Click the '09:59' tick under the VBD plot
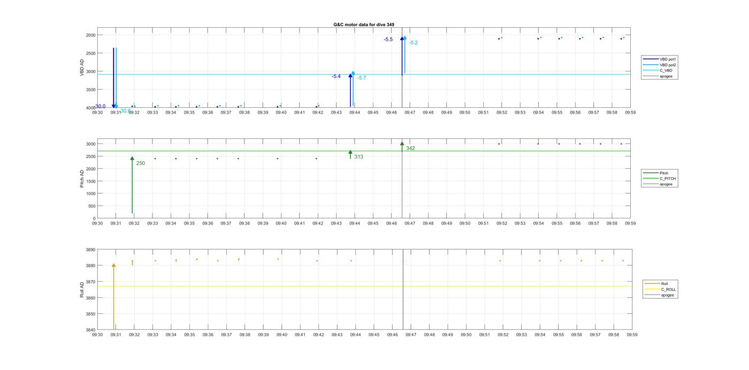Viewport: 749px width, 370px height. [630, 113]
